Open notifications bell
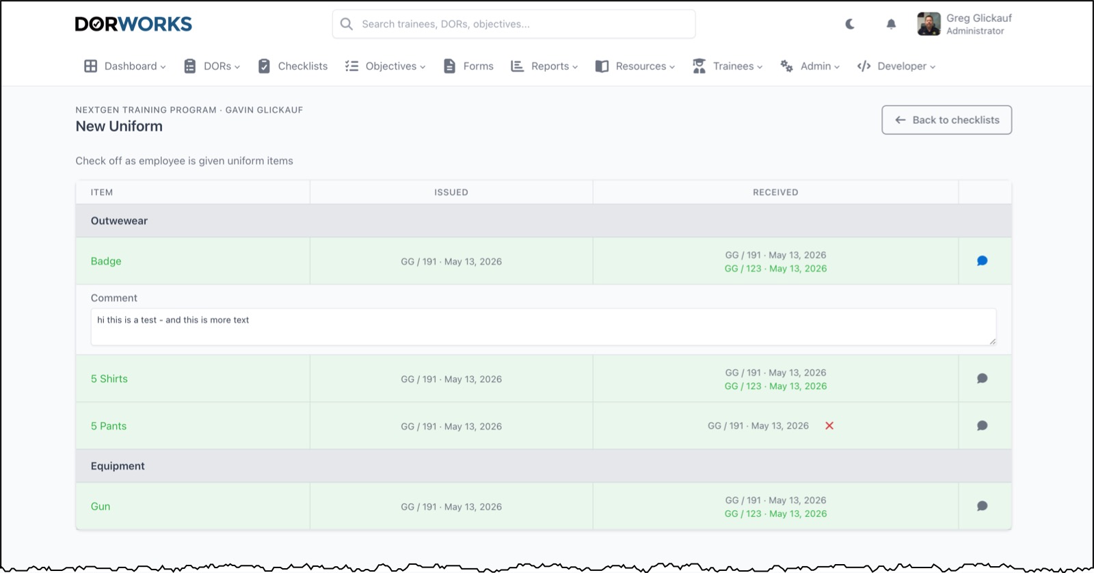The image size is (1094, 573). [x=891, y=24]
